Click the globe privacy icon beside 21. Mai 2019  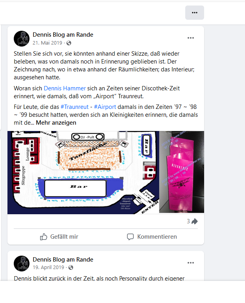(69, 43)
